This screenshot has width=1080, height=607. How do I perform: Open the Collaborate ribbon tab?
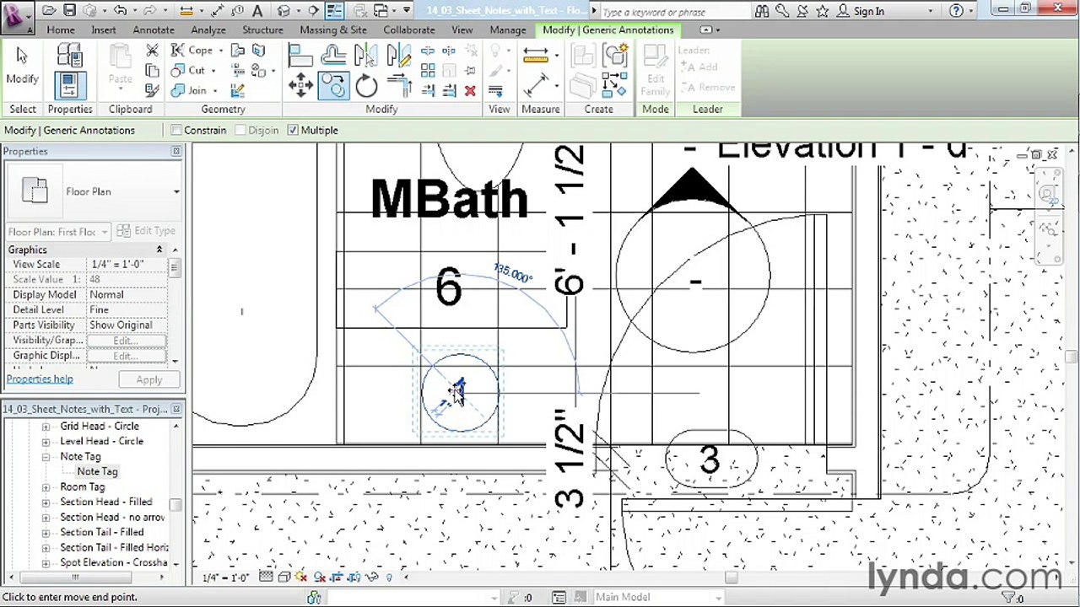(x=409, y=30)
